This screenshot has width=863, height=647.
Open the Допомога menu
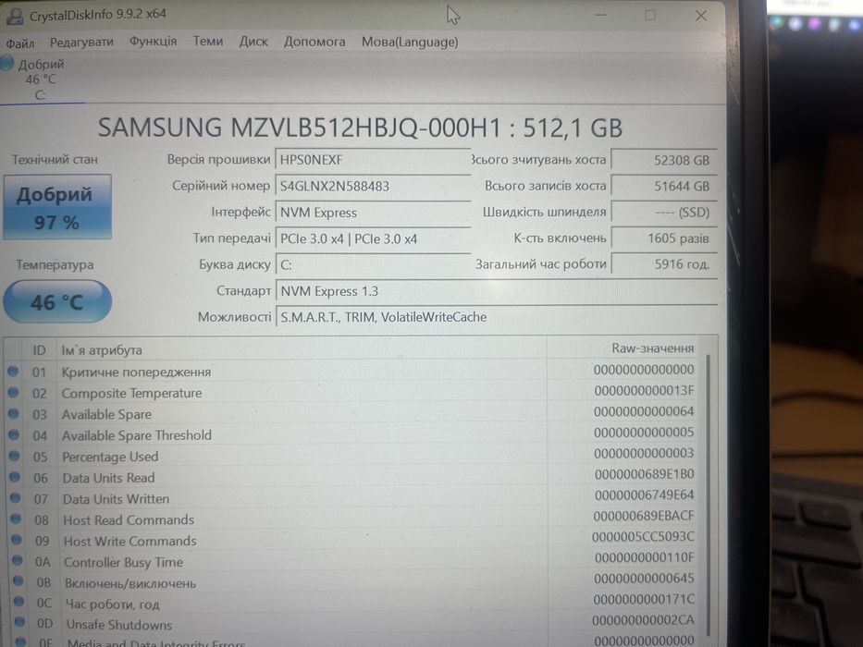(314, 42)
